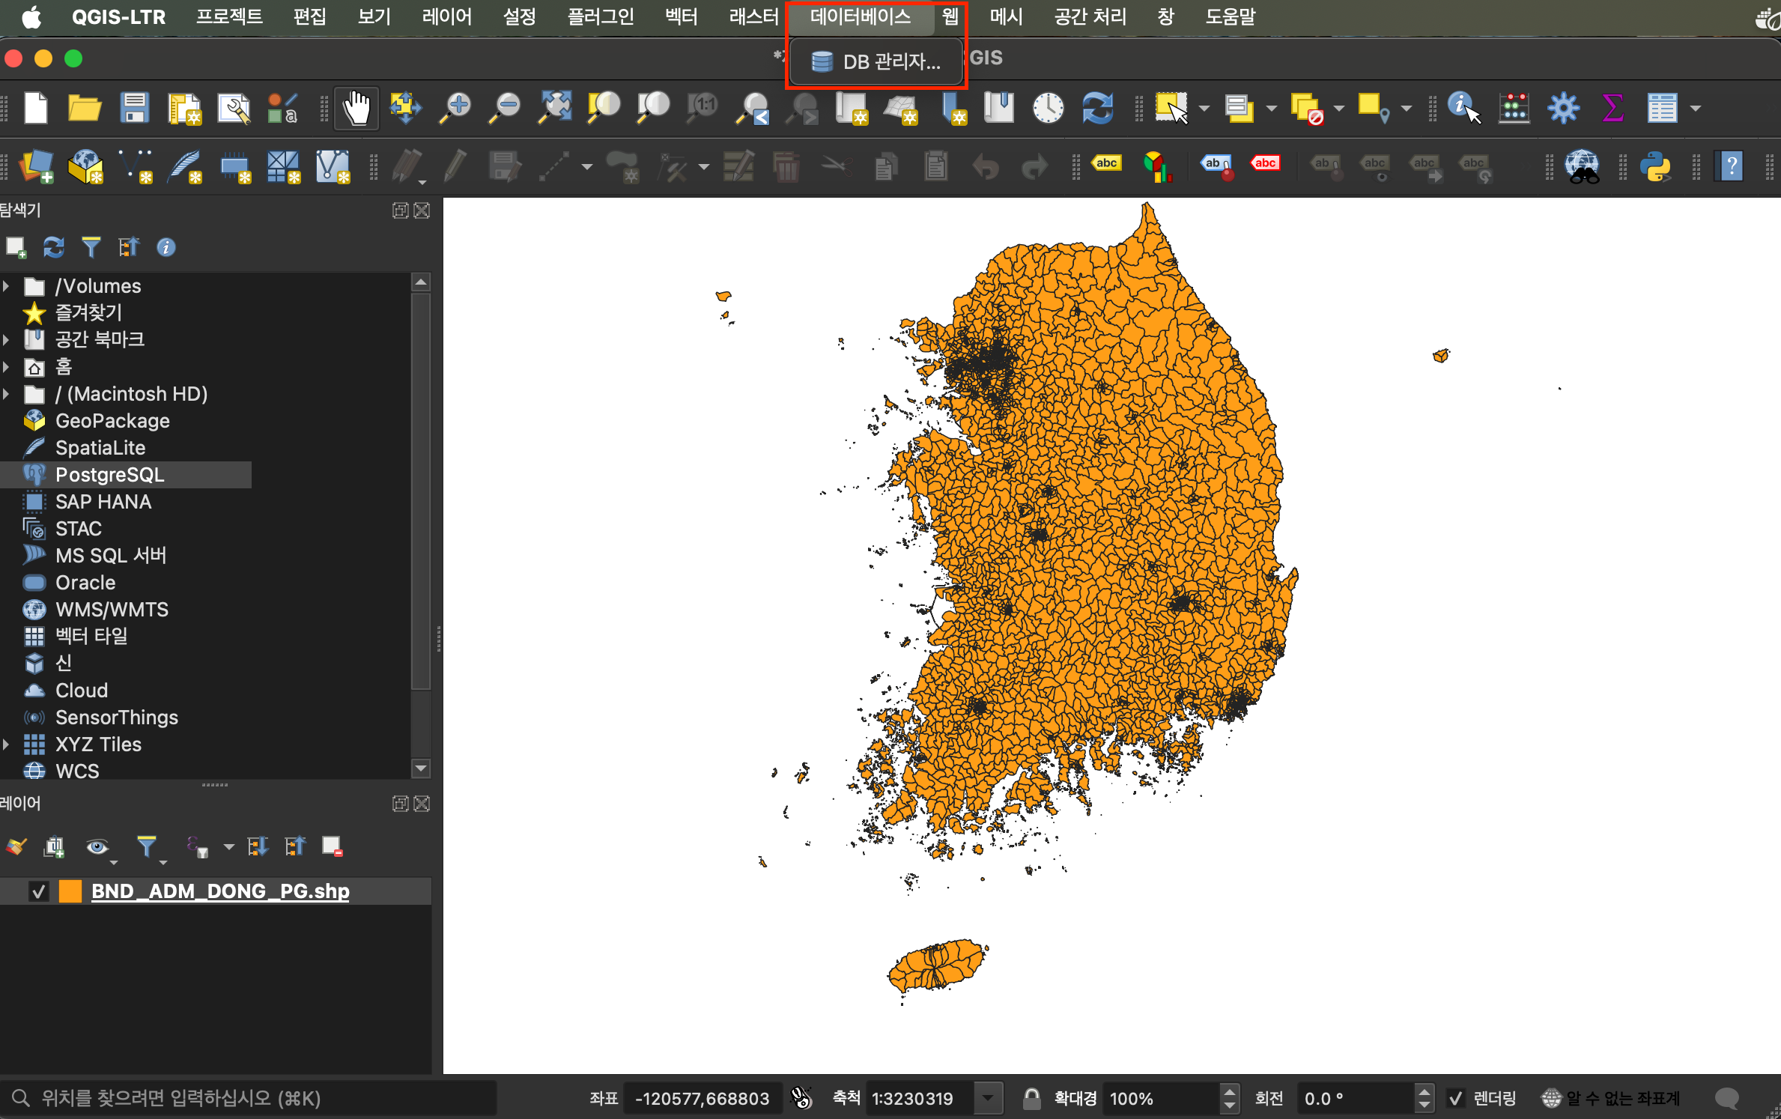Expand the XYZ Tiles tree node
Viewport: 1781px width, 1119px height.
tap(7, 745)
